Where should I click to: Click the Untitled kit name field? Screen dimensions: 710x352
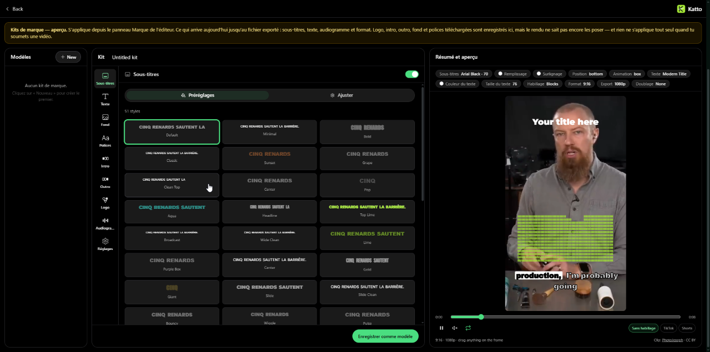[125, 57]
